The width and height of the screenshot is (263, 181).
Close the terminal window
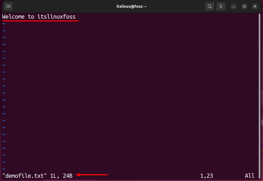(255, 7)
